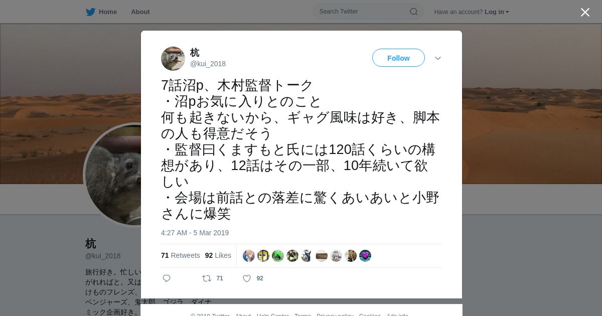Go to the Home tab

(x=101, y=12)
